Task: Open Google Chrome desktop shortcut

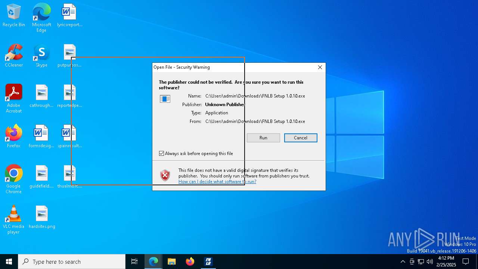Action: point(14,179)
